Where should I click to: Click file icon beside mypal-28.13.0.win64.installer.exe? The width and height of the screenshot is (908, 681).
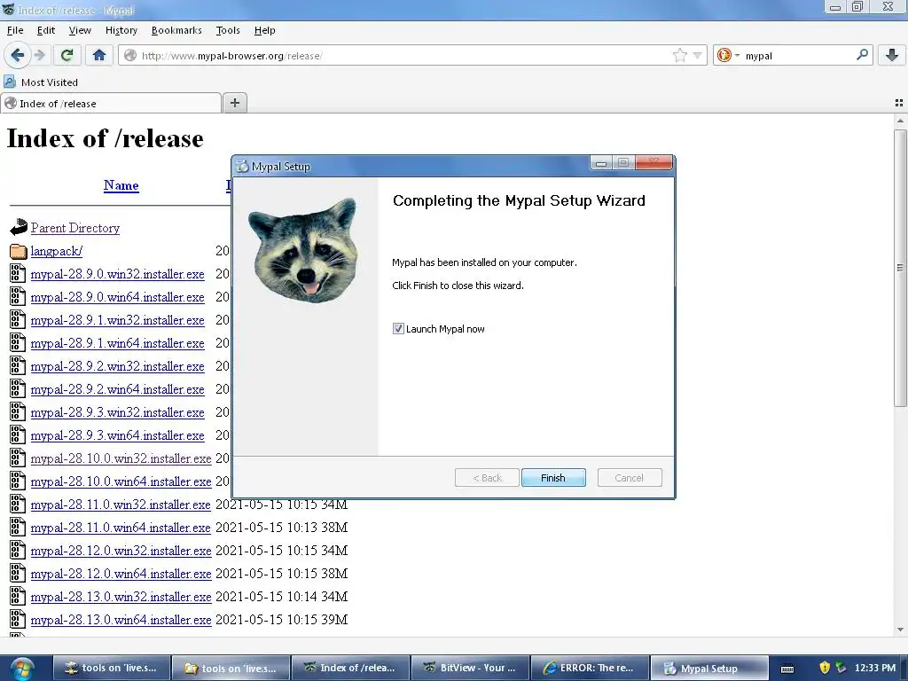18,619
